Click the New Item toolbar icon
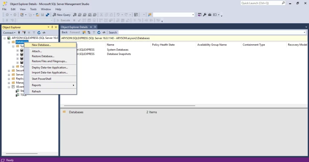This screenshot has height=162, width=309. click(x=22, y=15)
